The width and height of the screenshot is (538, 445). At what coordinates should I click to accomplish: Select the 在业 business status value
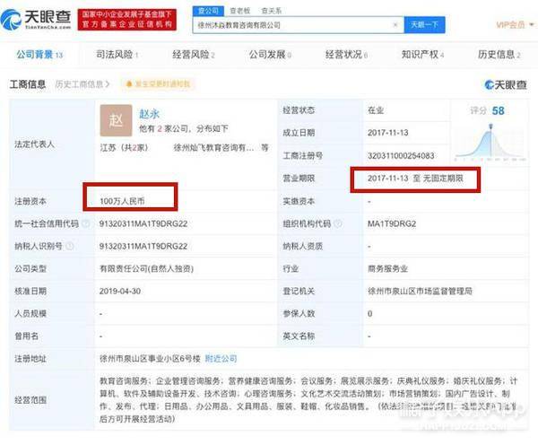pos(376,110)
